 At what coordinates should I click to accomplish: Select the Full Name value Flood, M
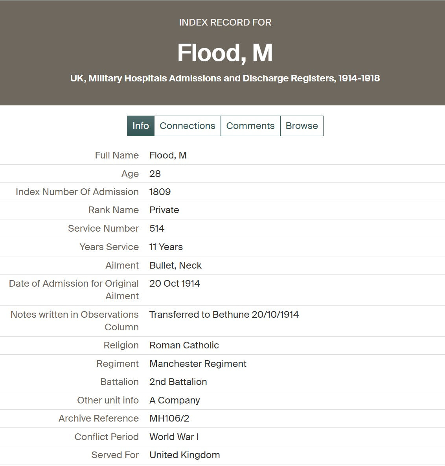(x=168, y=155)
